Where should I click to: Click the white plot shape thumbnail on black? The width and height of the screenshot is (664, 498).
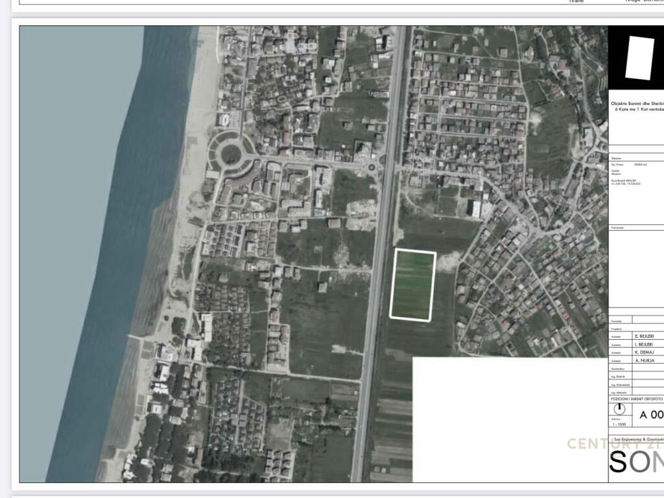click(639, 58)
